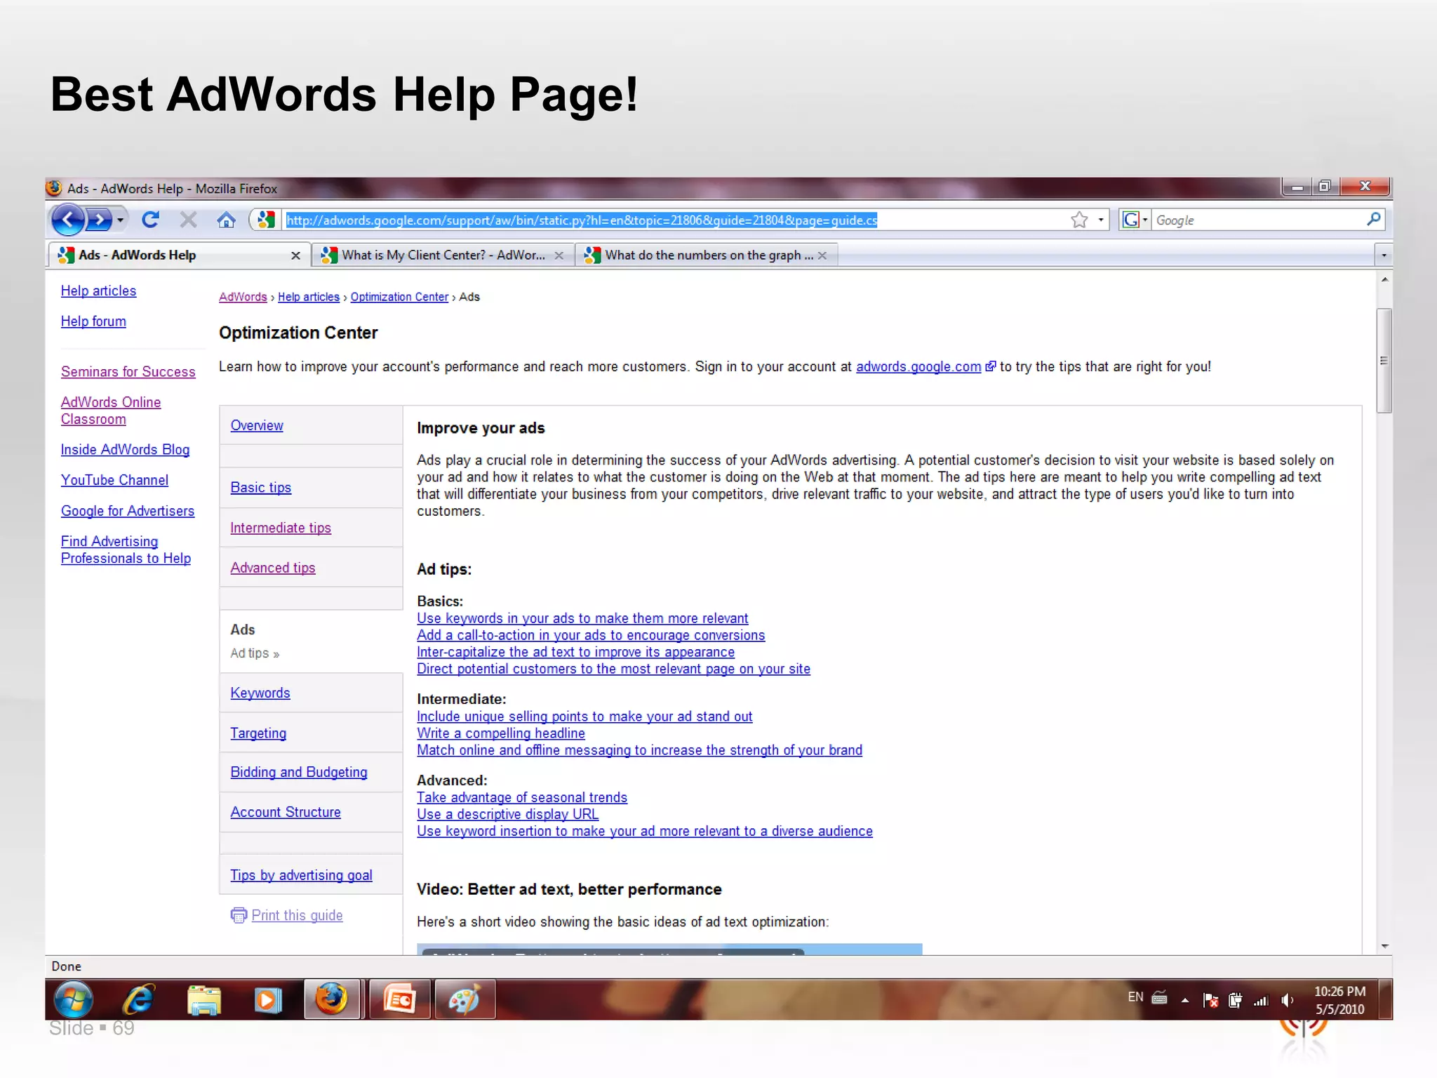
Task: Click the printer icon beside Print this guide
Action: (239, 915)
